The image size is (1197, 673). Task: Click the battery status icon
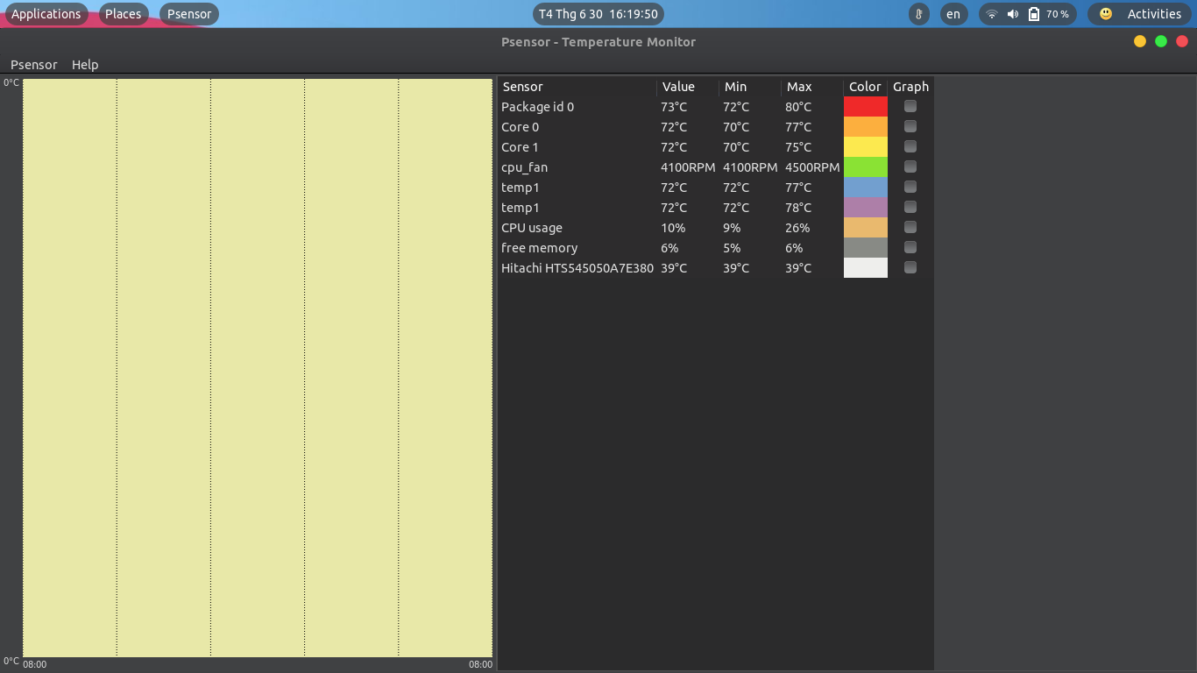tap(1034, 14)
